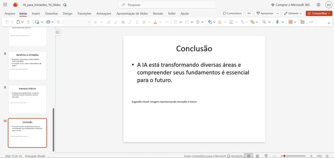This screenshot has width=334, height=158.
Task: Open the Copilot slide icon
Action: 302,22
